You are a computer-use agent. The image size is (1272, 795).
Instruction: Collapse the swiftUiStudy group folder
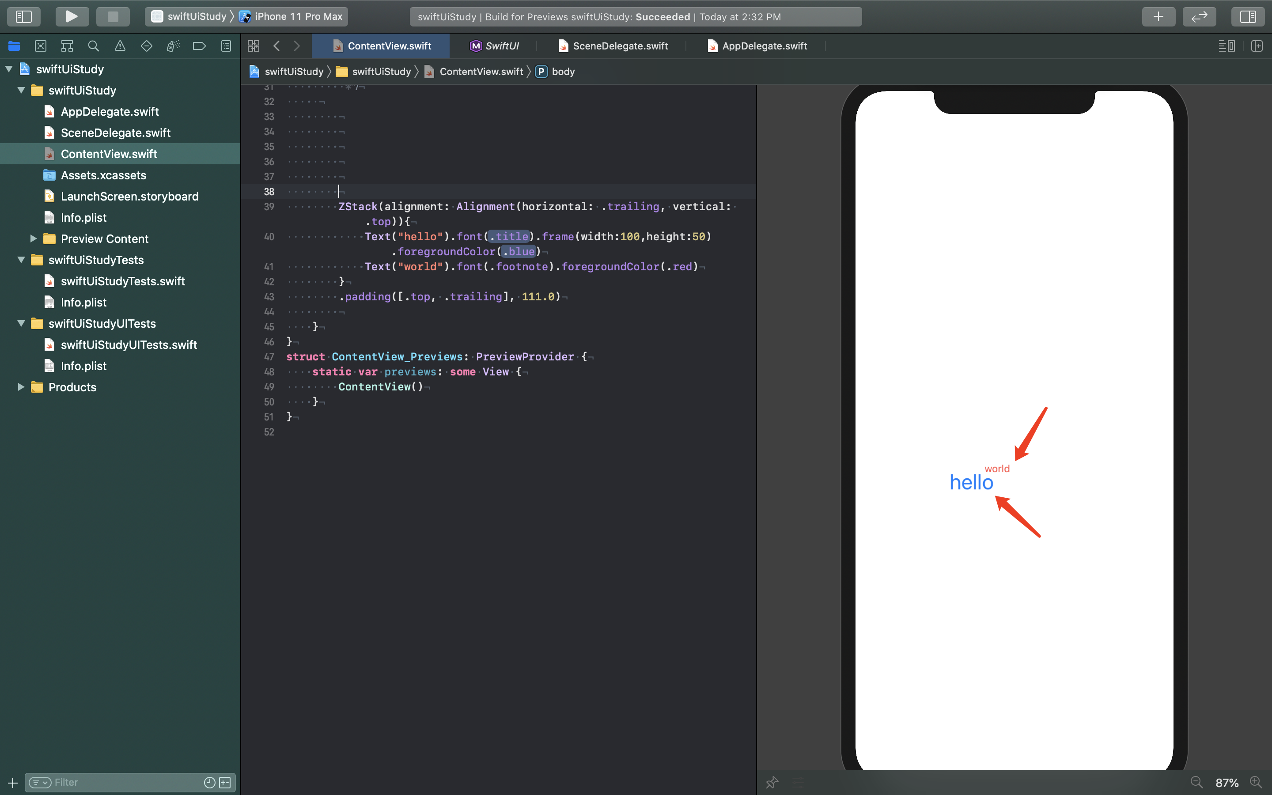click(x=21, y=91)
